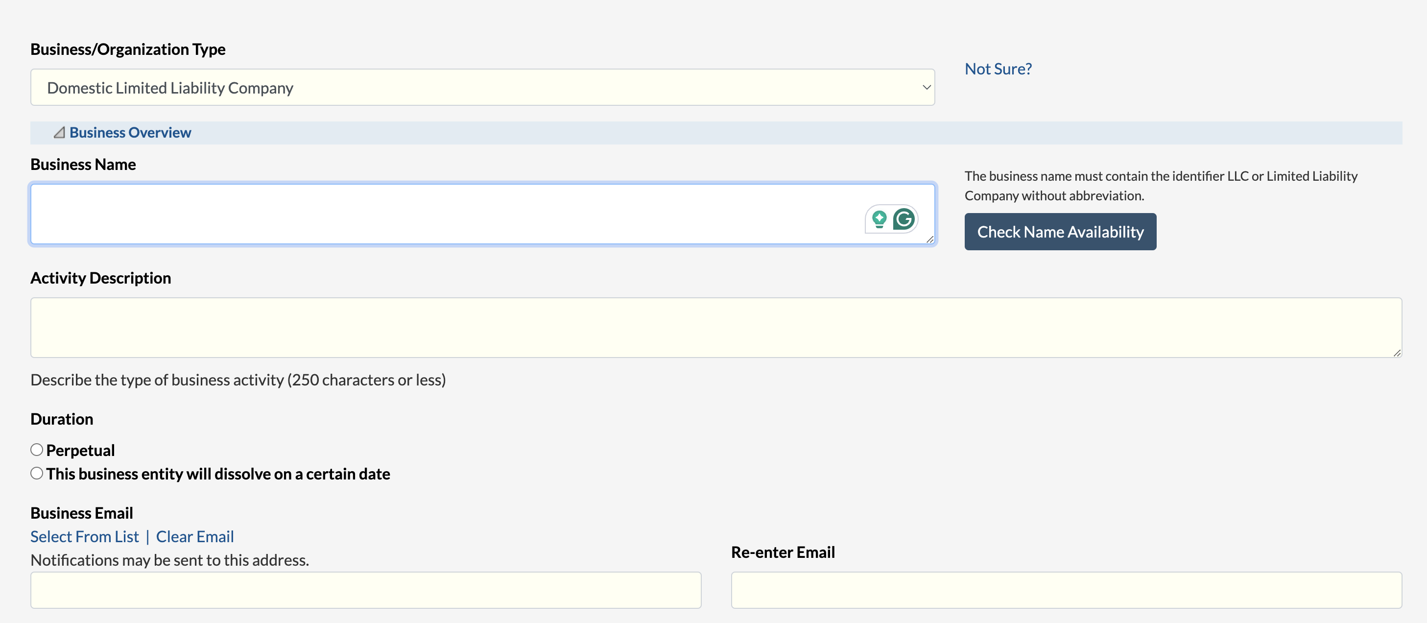Viewport: 1427px width, 623px height.
Task: Click into the Activity Description text area
Action: (716, 328)
